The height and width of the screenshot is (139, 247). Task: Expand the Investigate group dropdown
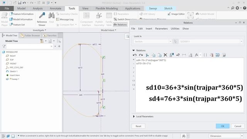(39, 30)
